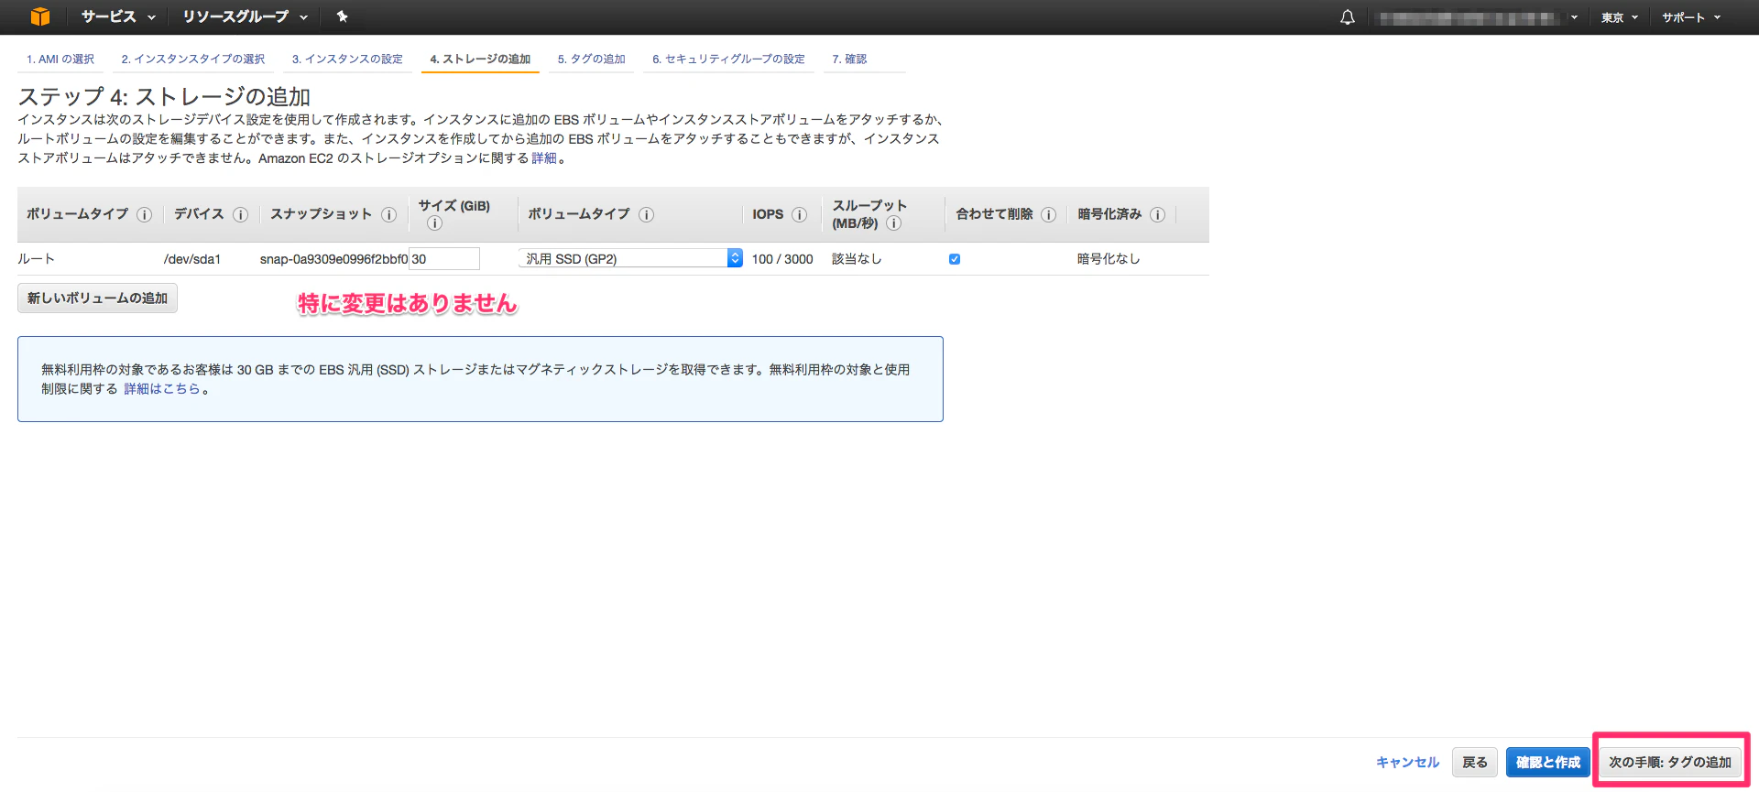
Task: Go to step 7. 確認
Action: (x=849, y=59)
